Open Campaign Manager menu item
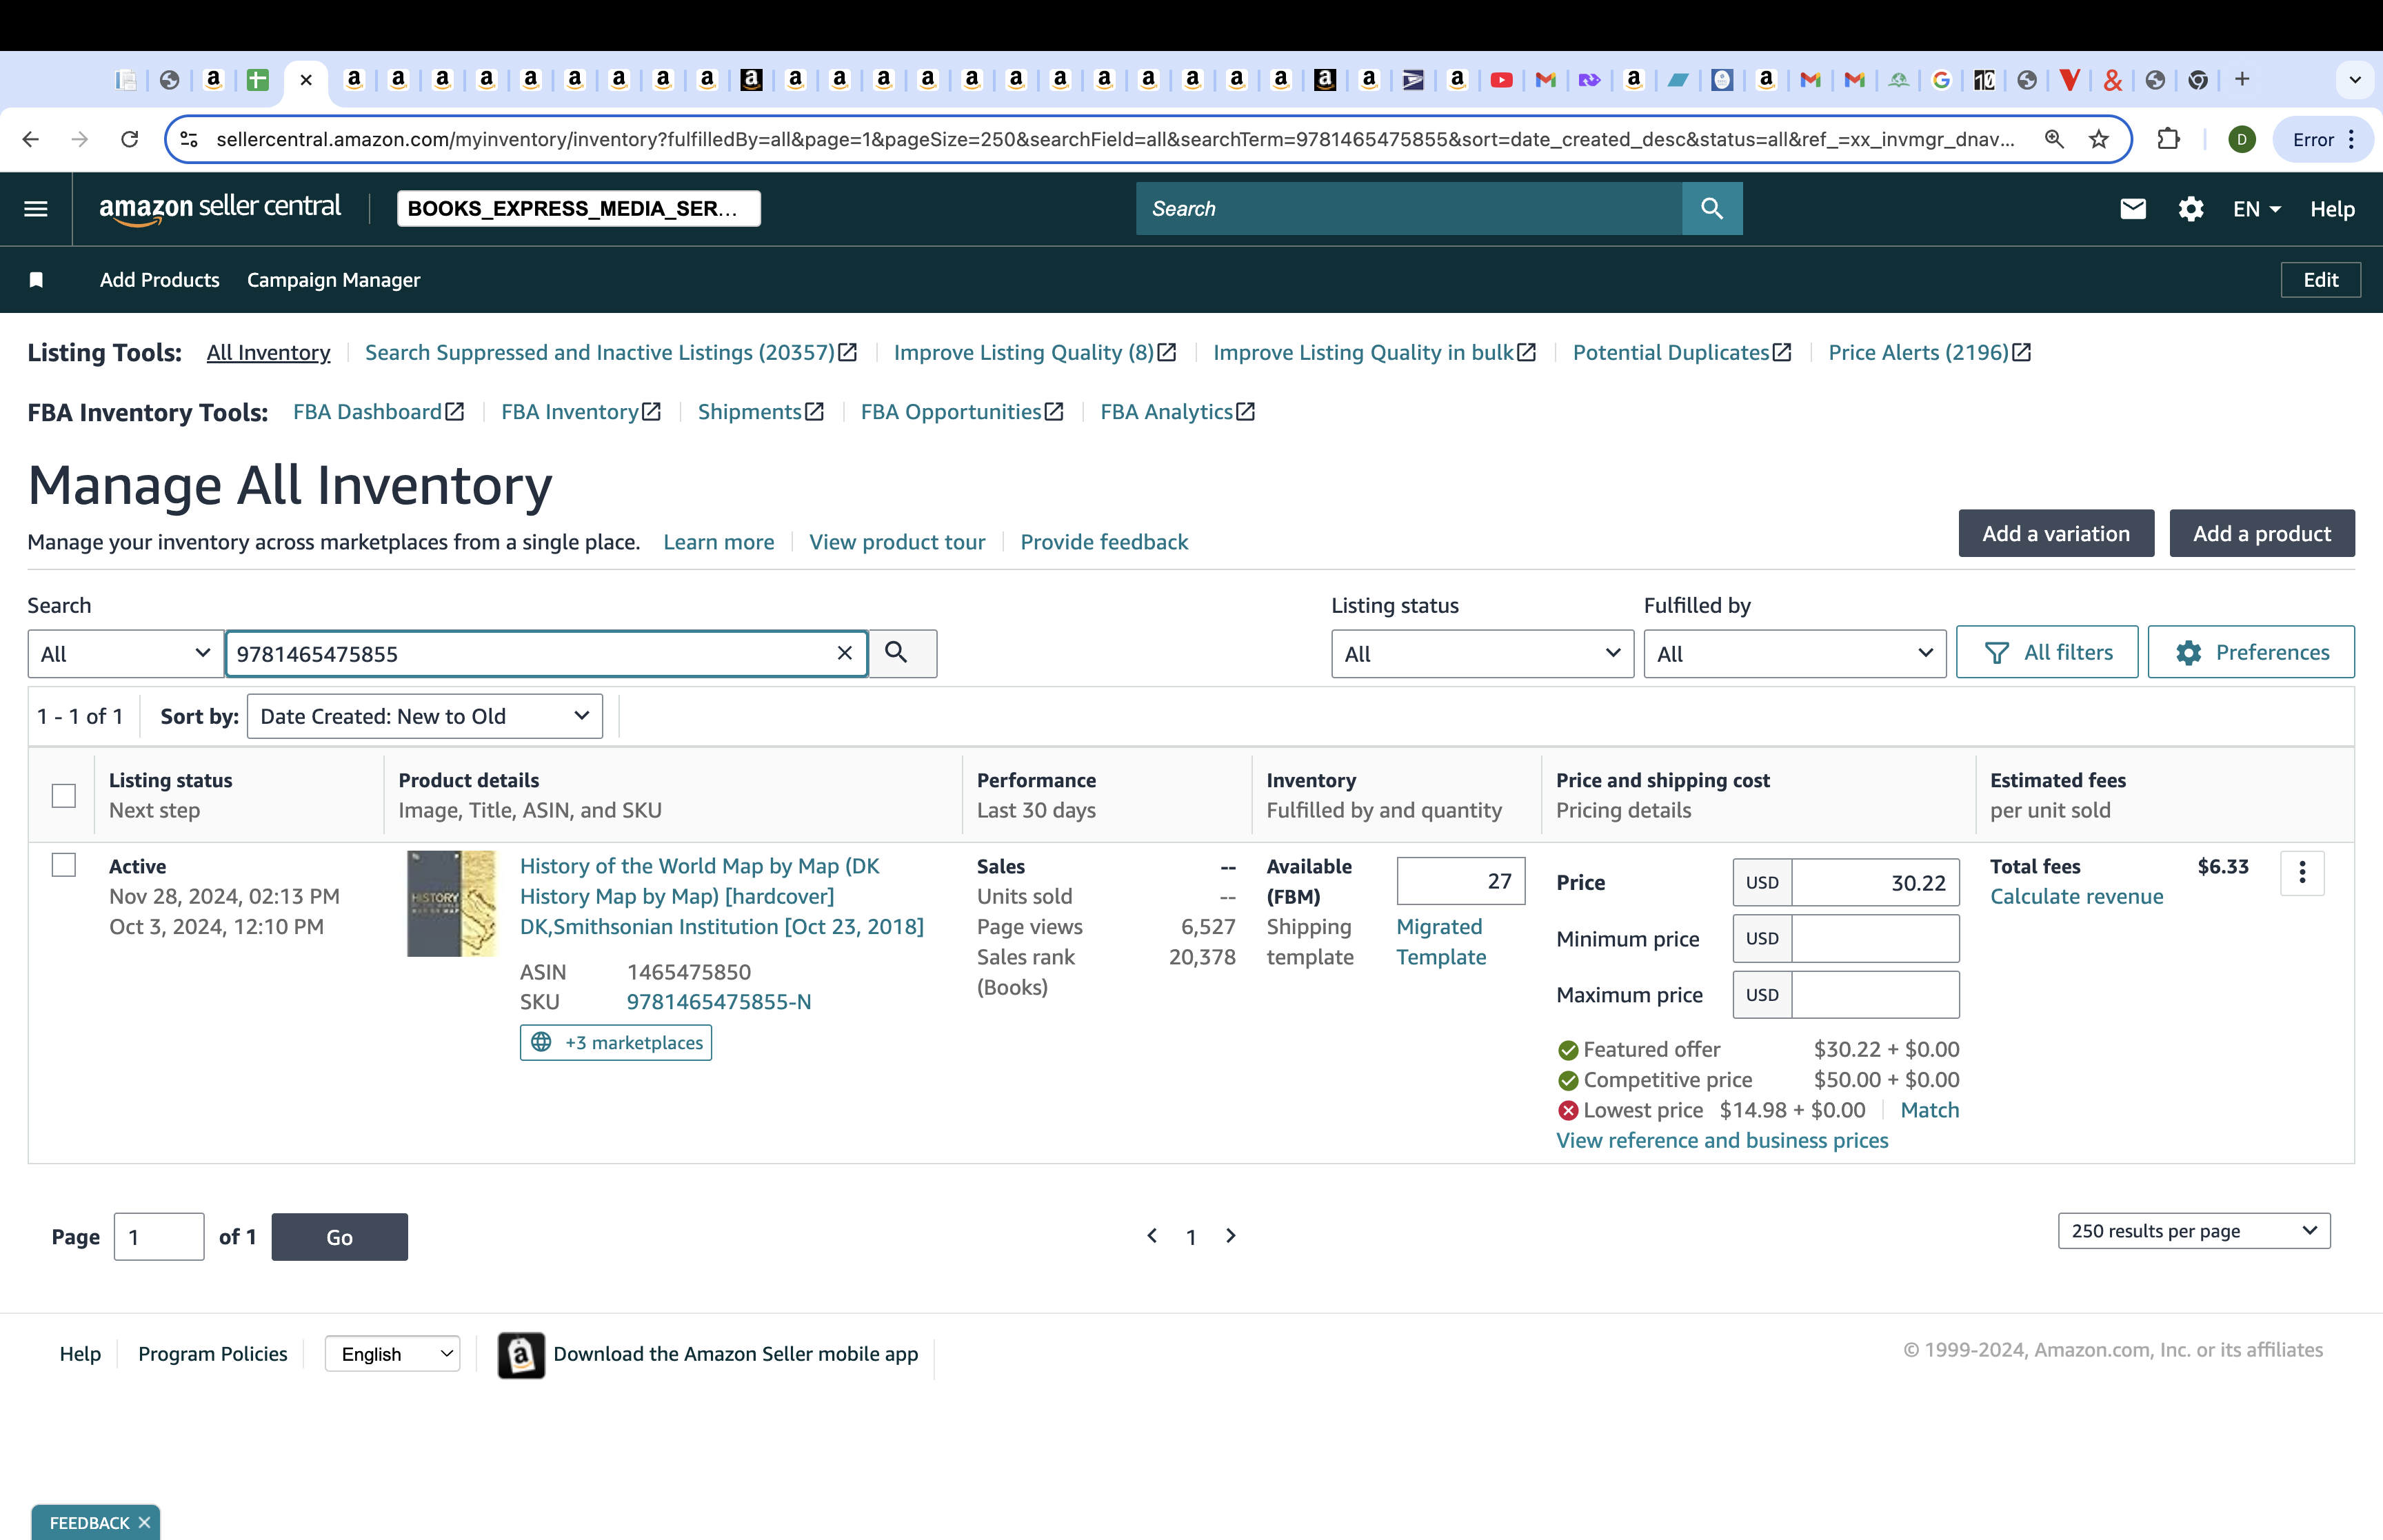 [333, 280]
